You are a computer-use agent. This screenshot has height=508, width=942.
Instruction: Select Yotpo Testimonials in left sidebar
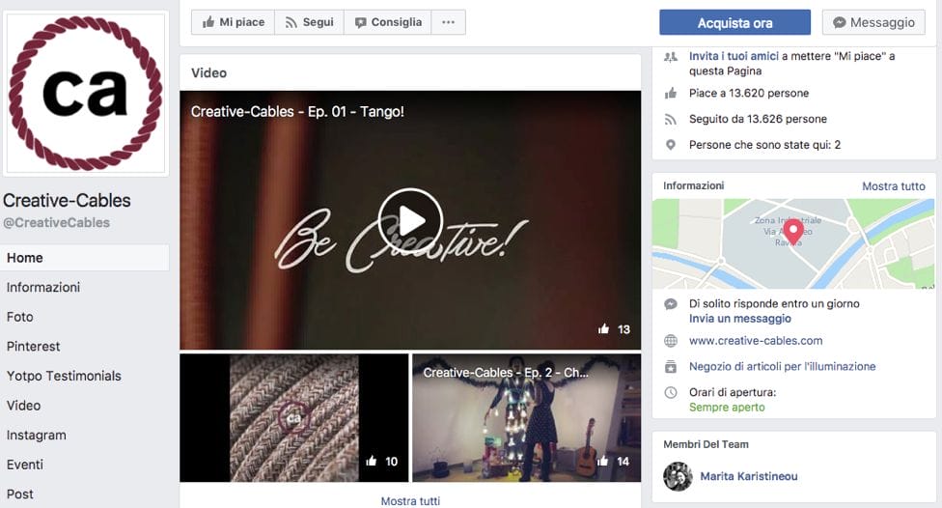[x=64, y=376]
